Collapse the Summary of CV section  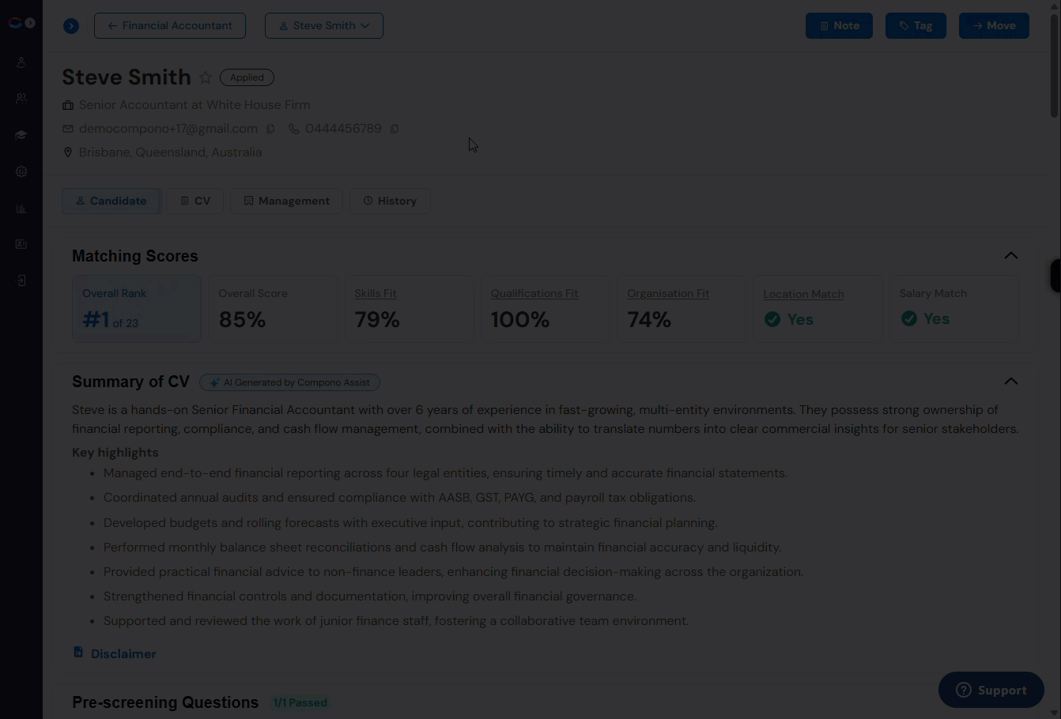1010,381
